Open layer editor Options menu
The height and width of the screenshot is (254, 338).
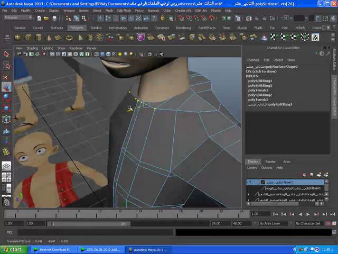[x=267, y=168]
